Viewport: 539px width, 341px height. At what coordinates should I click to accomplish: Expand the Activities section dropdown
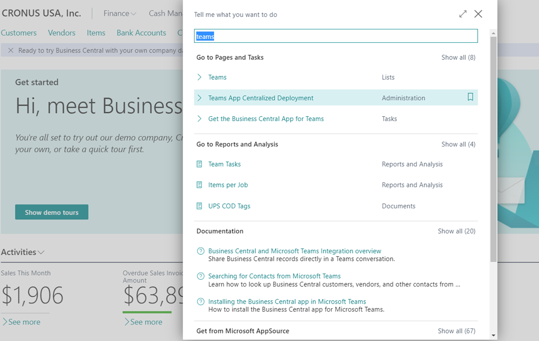[22, 252]
